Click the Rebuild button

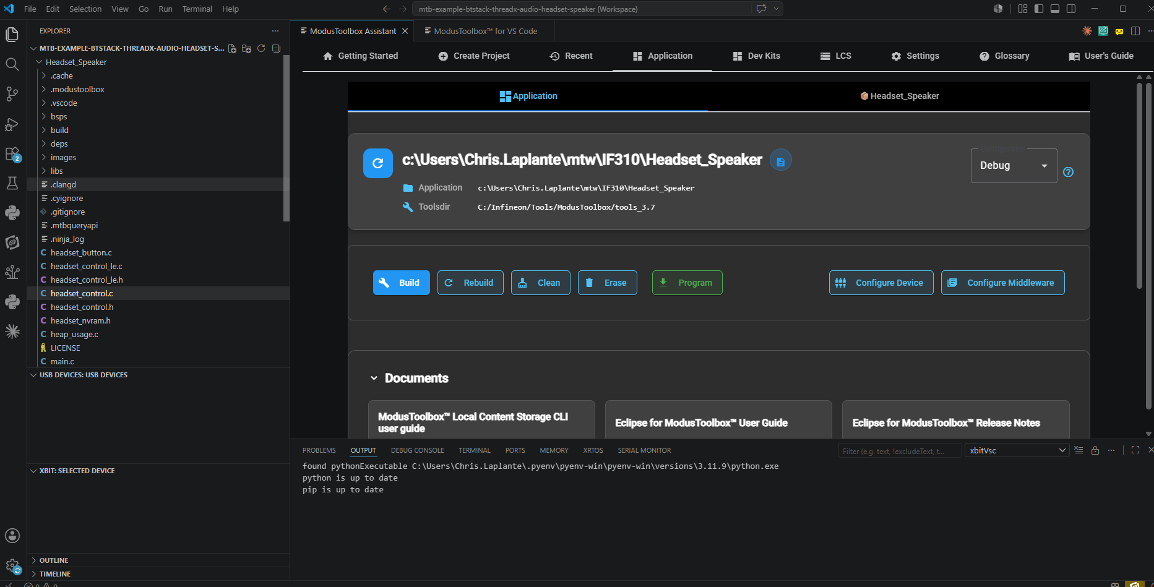(x=470, y=283)
